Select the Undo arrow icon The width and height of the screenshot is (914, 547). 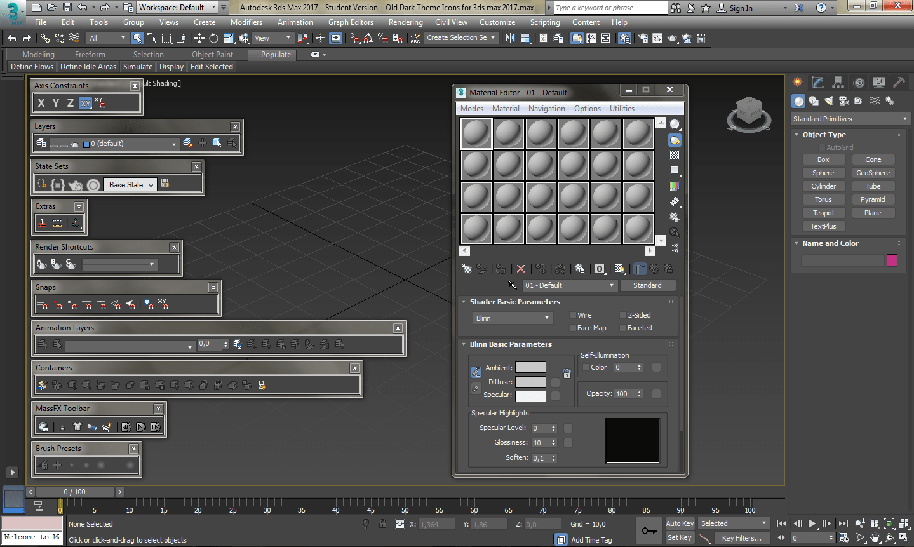click(13, 38)
